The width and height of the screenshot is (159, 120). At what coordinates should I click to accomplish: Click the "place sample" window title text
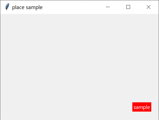pos(27,7)
